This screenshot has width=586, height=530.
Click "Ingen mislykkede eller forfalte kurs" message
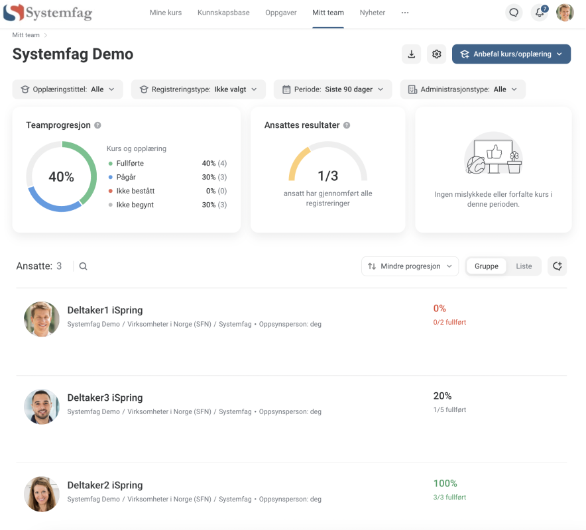[493, 199]
